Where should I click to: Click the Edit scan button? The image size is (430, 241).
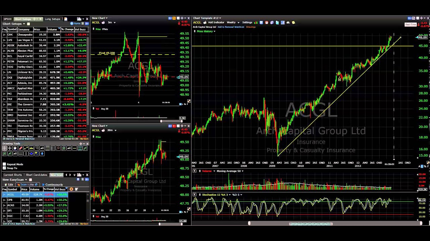pyautogui.click(x=9, y=184)
